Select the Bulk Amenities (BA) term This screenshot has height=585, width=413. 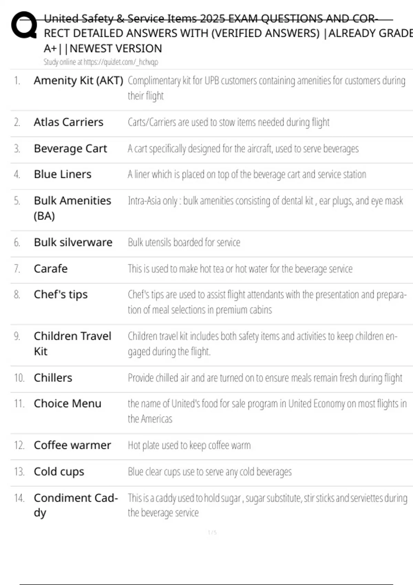(x=72, y=208)
